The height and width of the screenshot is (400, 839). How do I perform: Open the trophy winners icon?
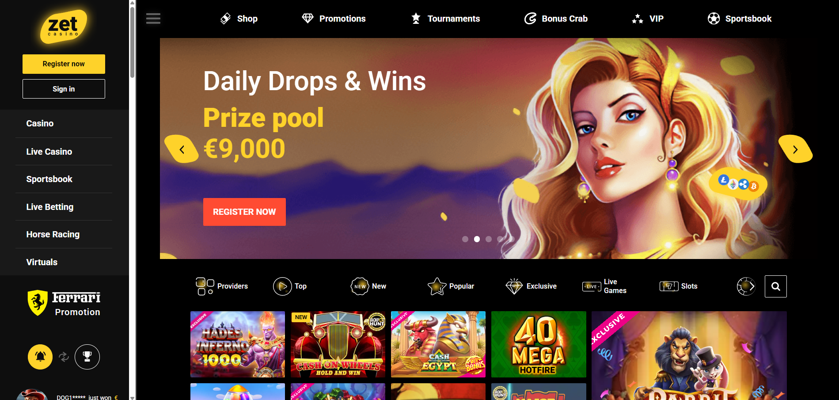(x=87, y=357)
